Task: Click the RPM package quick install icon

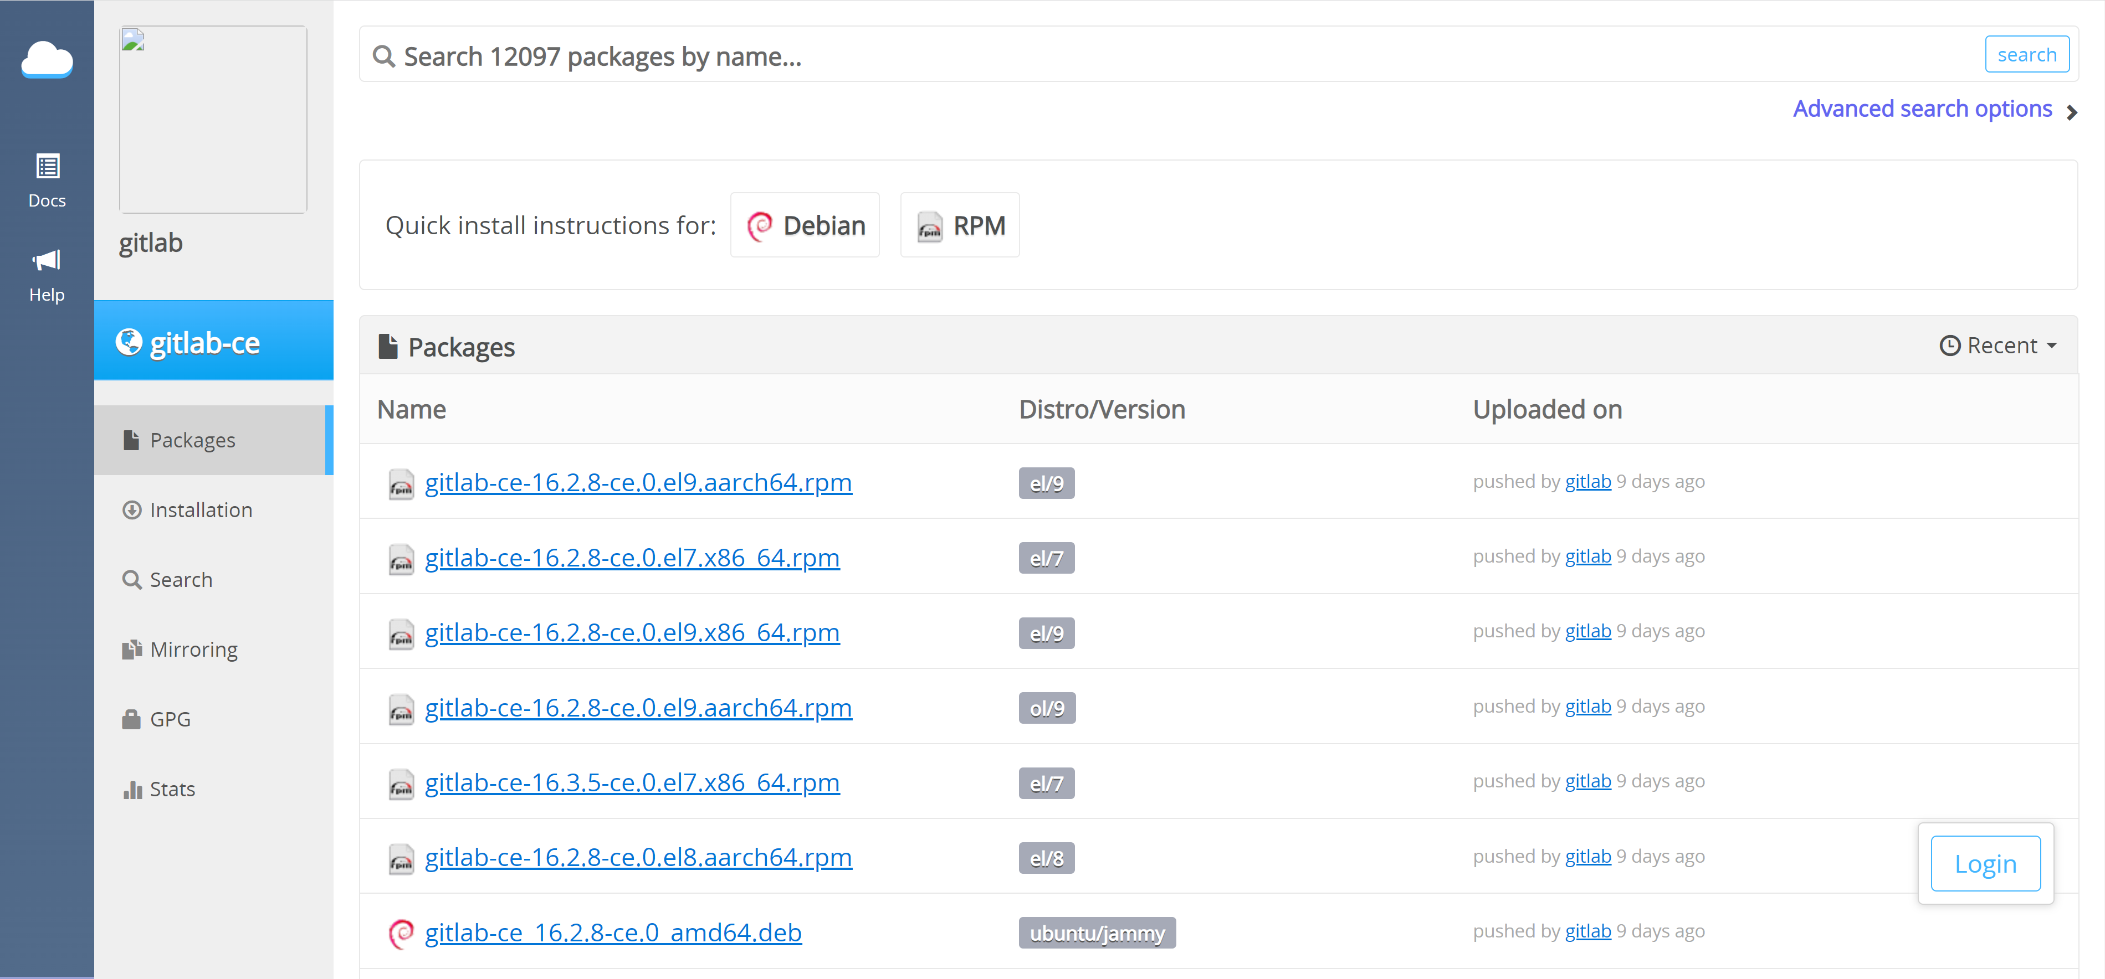Action: click(929, 226)
